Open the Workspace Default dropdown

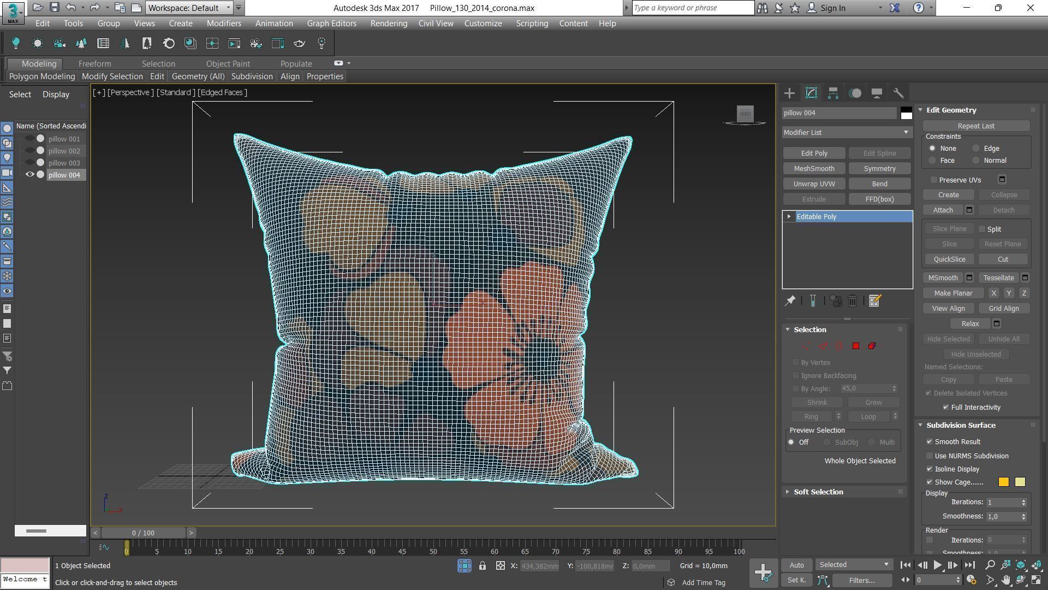pos(189,8)
